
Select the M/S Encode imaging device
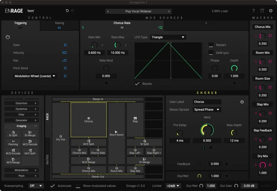click(13, 152)
